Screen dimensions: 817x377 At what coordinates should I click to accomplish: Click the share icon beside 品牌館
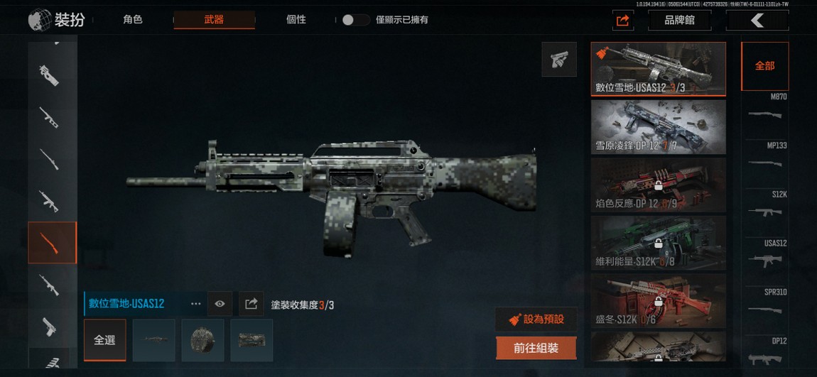pyautogui.click(x=622, y=21)
